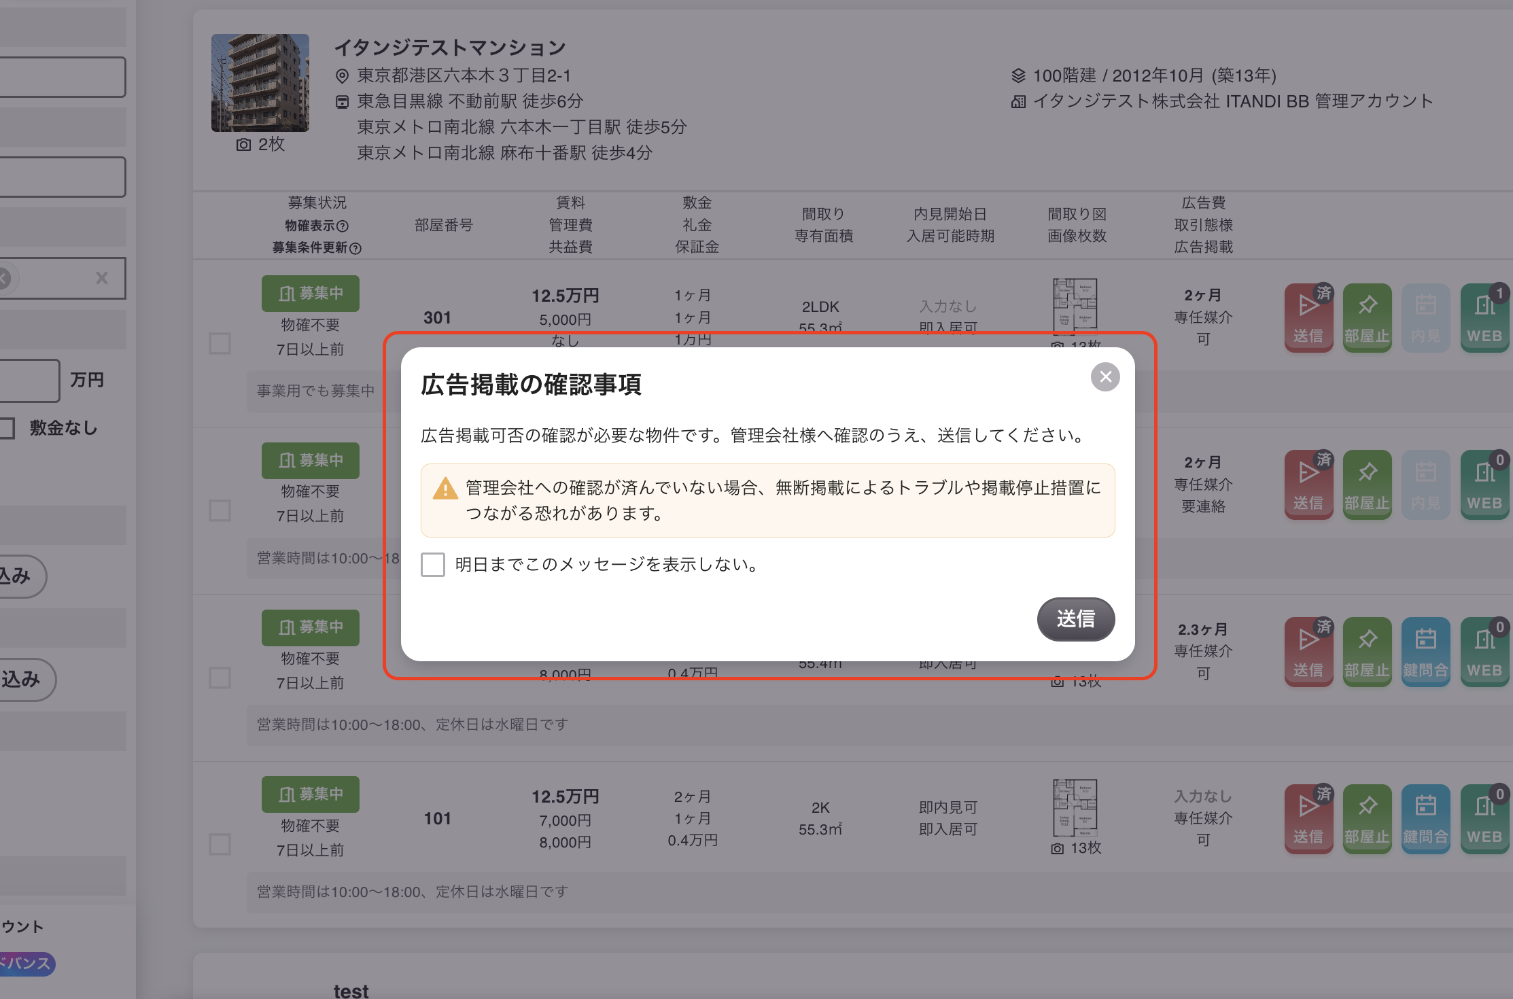
Task: Click 募集中 status badge for room 301
Action: (311, 294)
